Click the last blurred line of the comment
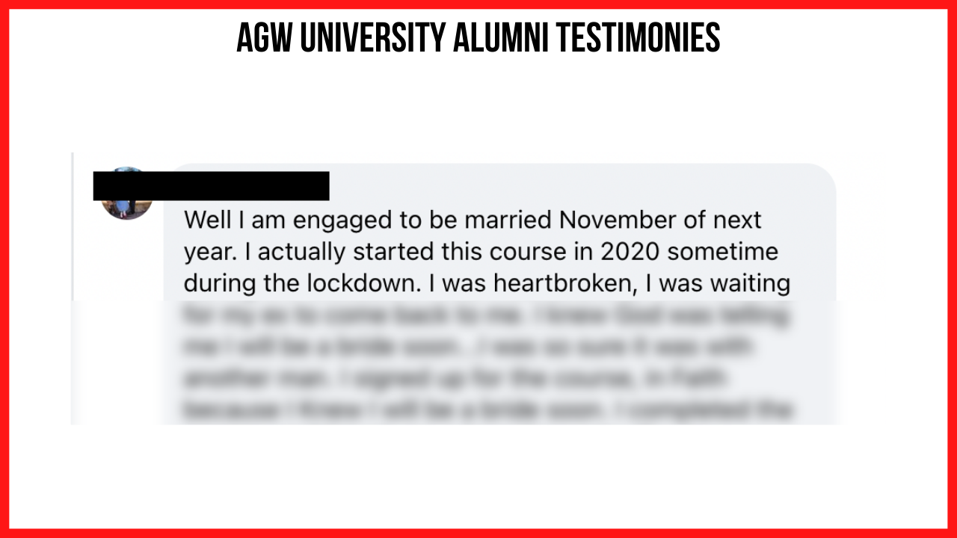Viewport: 957px width, 538px height. point(486,411)
